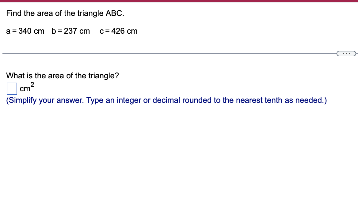
Task: Select the text 'Find the area of the triangle ABC.'
Action: (64, 13)
